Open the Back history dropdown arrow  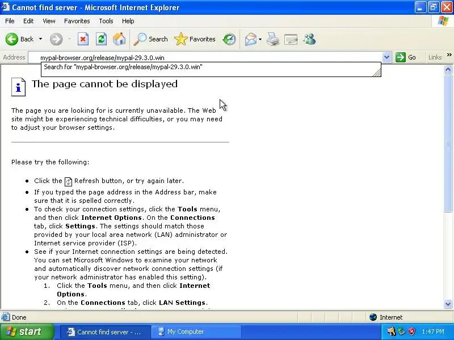(x=40, y=39)
